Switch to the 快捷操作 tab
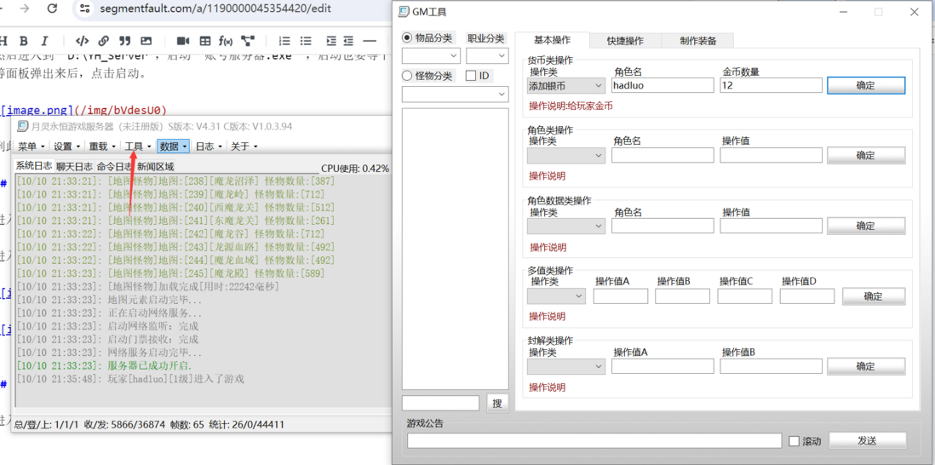This screenshot has width=935, height=465. point(625,41)
